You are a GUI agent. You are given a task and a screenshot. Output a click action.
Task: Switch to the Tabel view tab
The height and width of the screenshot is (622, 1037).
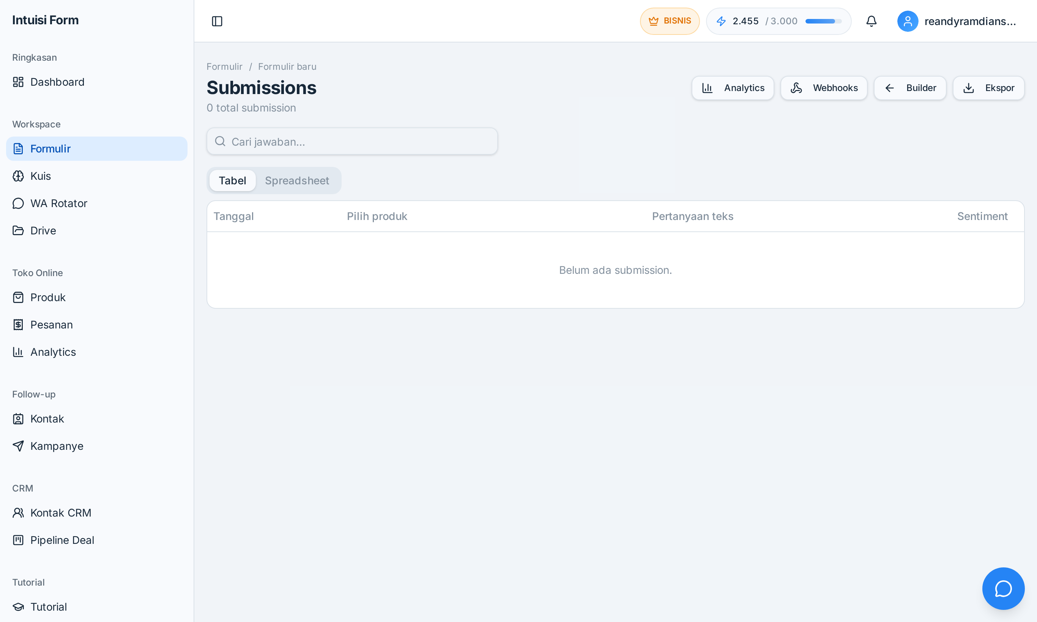coord(232,180)
